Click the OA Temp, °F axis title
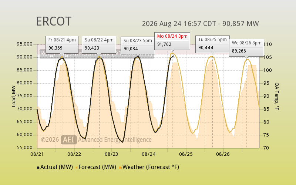 tap(277, 96)
